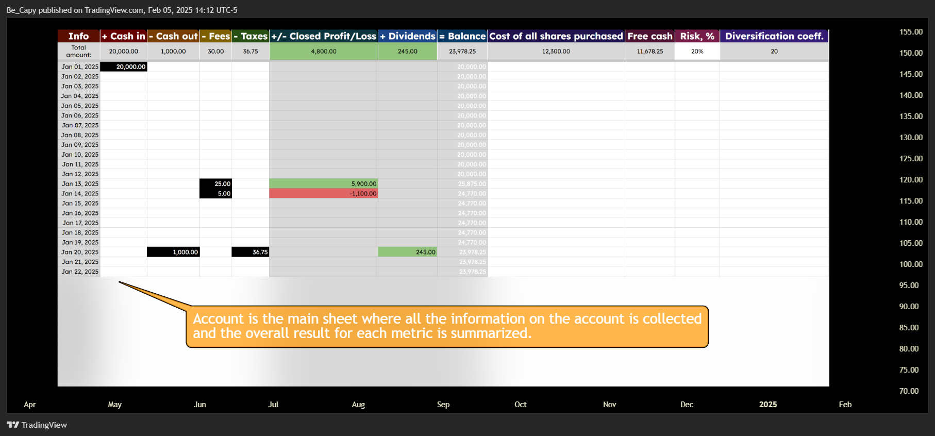The height and width of the screenshot is (436, 935).
Task: Click cost of shares value 12,300.00
Action: pos(556,52)
